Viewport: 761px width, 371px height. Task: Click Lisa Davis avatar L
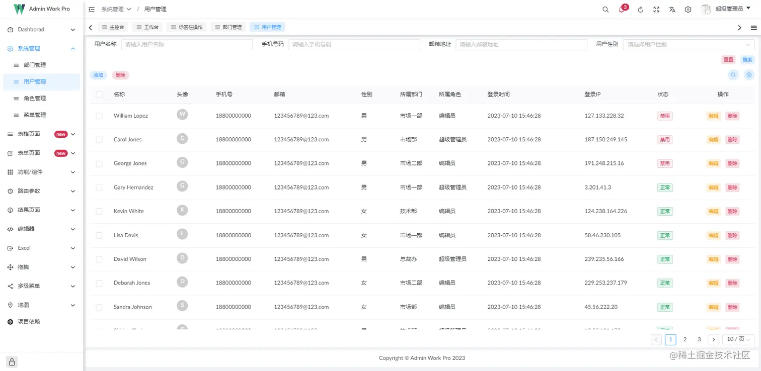click(182, 234)
